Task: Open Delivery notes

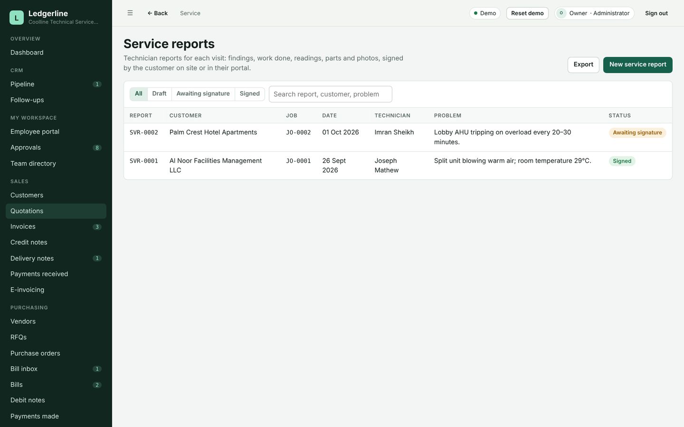Action: [56, 259]
